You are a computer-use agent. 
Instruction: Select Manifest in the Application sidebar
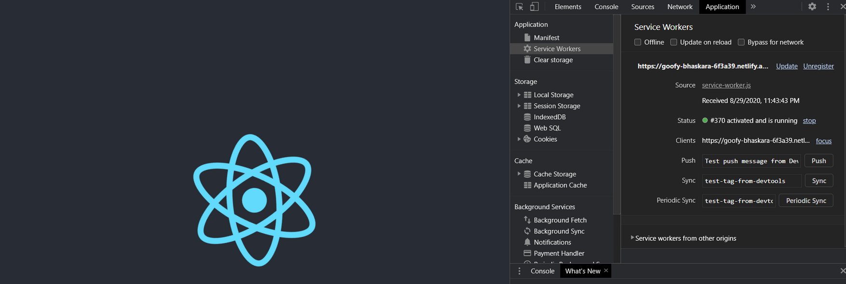coord(546,37)
